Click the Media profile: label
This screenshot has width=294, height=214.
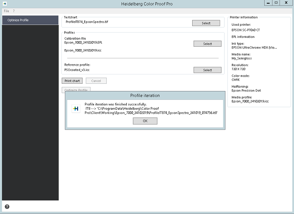pos(242,97)
